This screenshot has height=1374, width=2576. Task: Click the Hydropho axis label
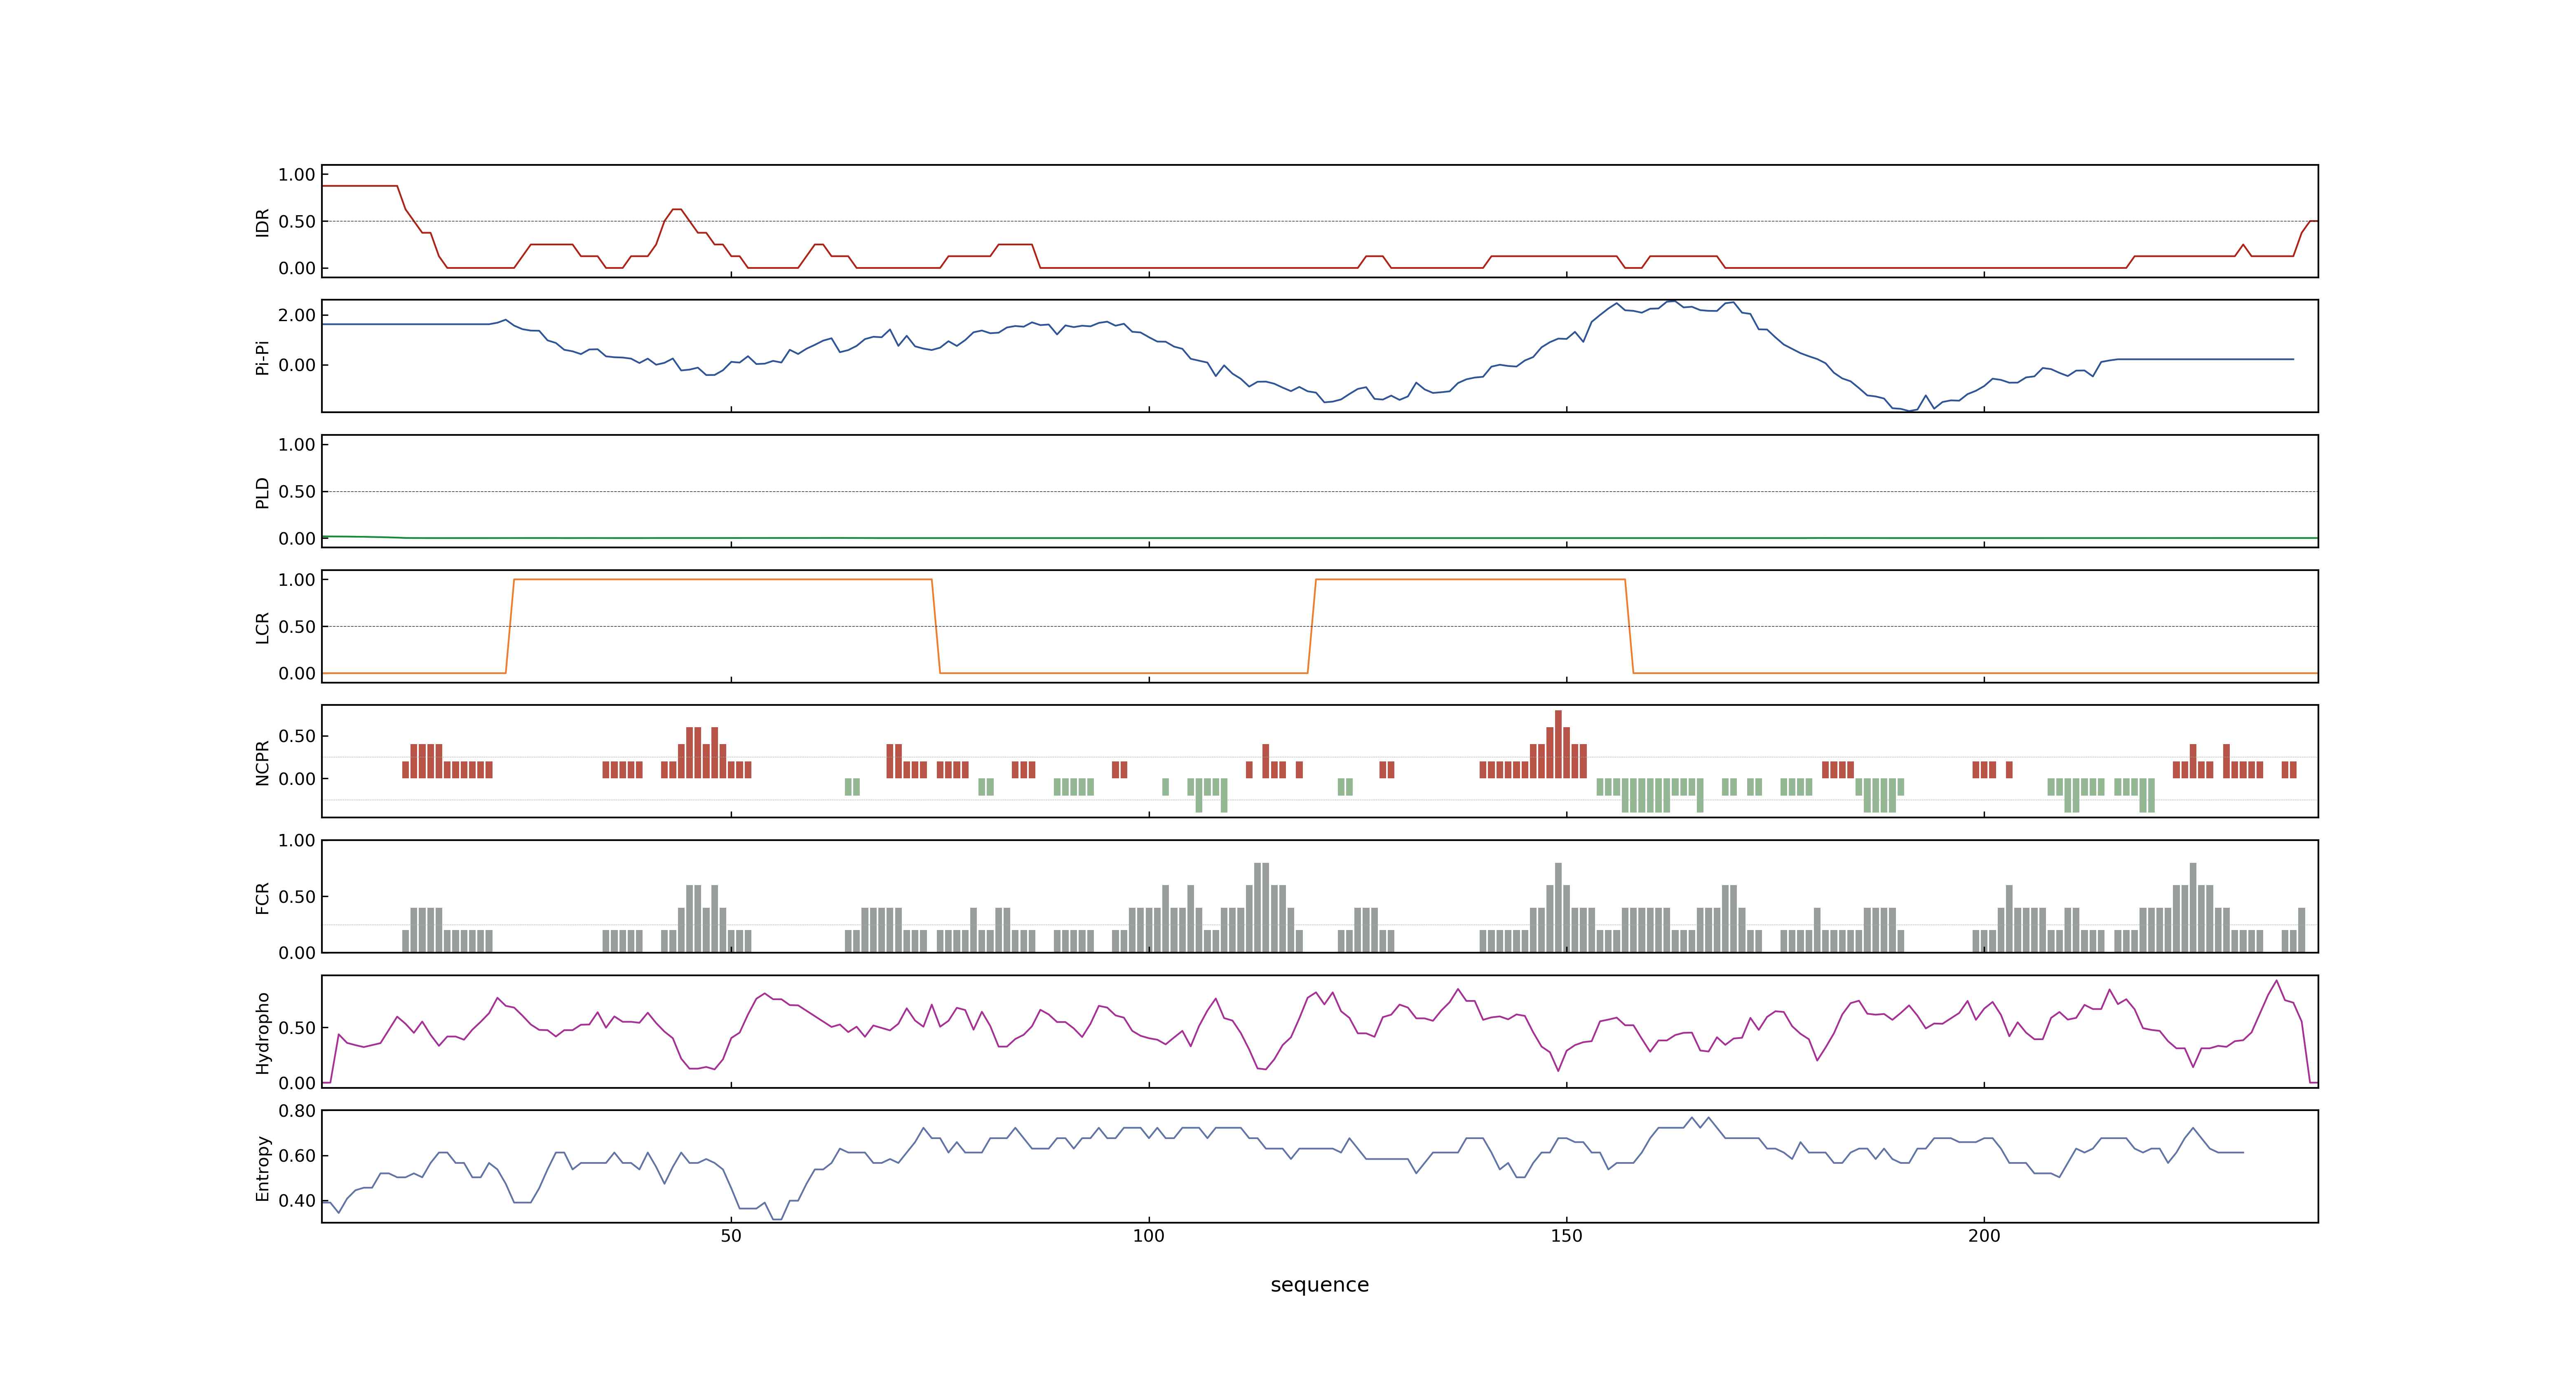(263, 1033)
